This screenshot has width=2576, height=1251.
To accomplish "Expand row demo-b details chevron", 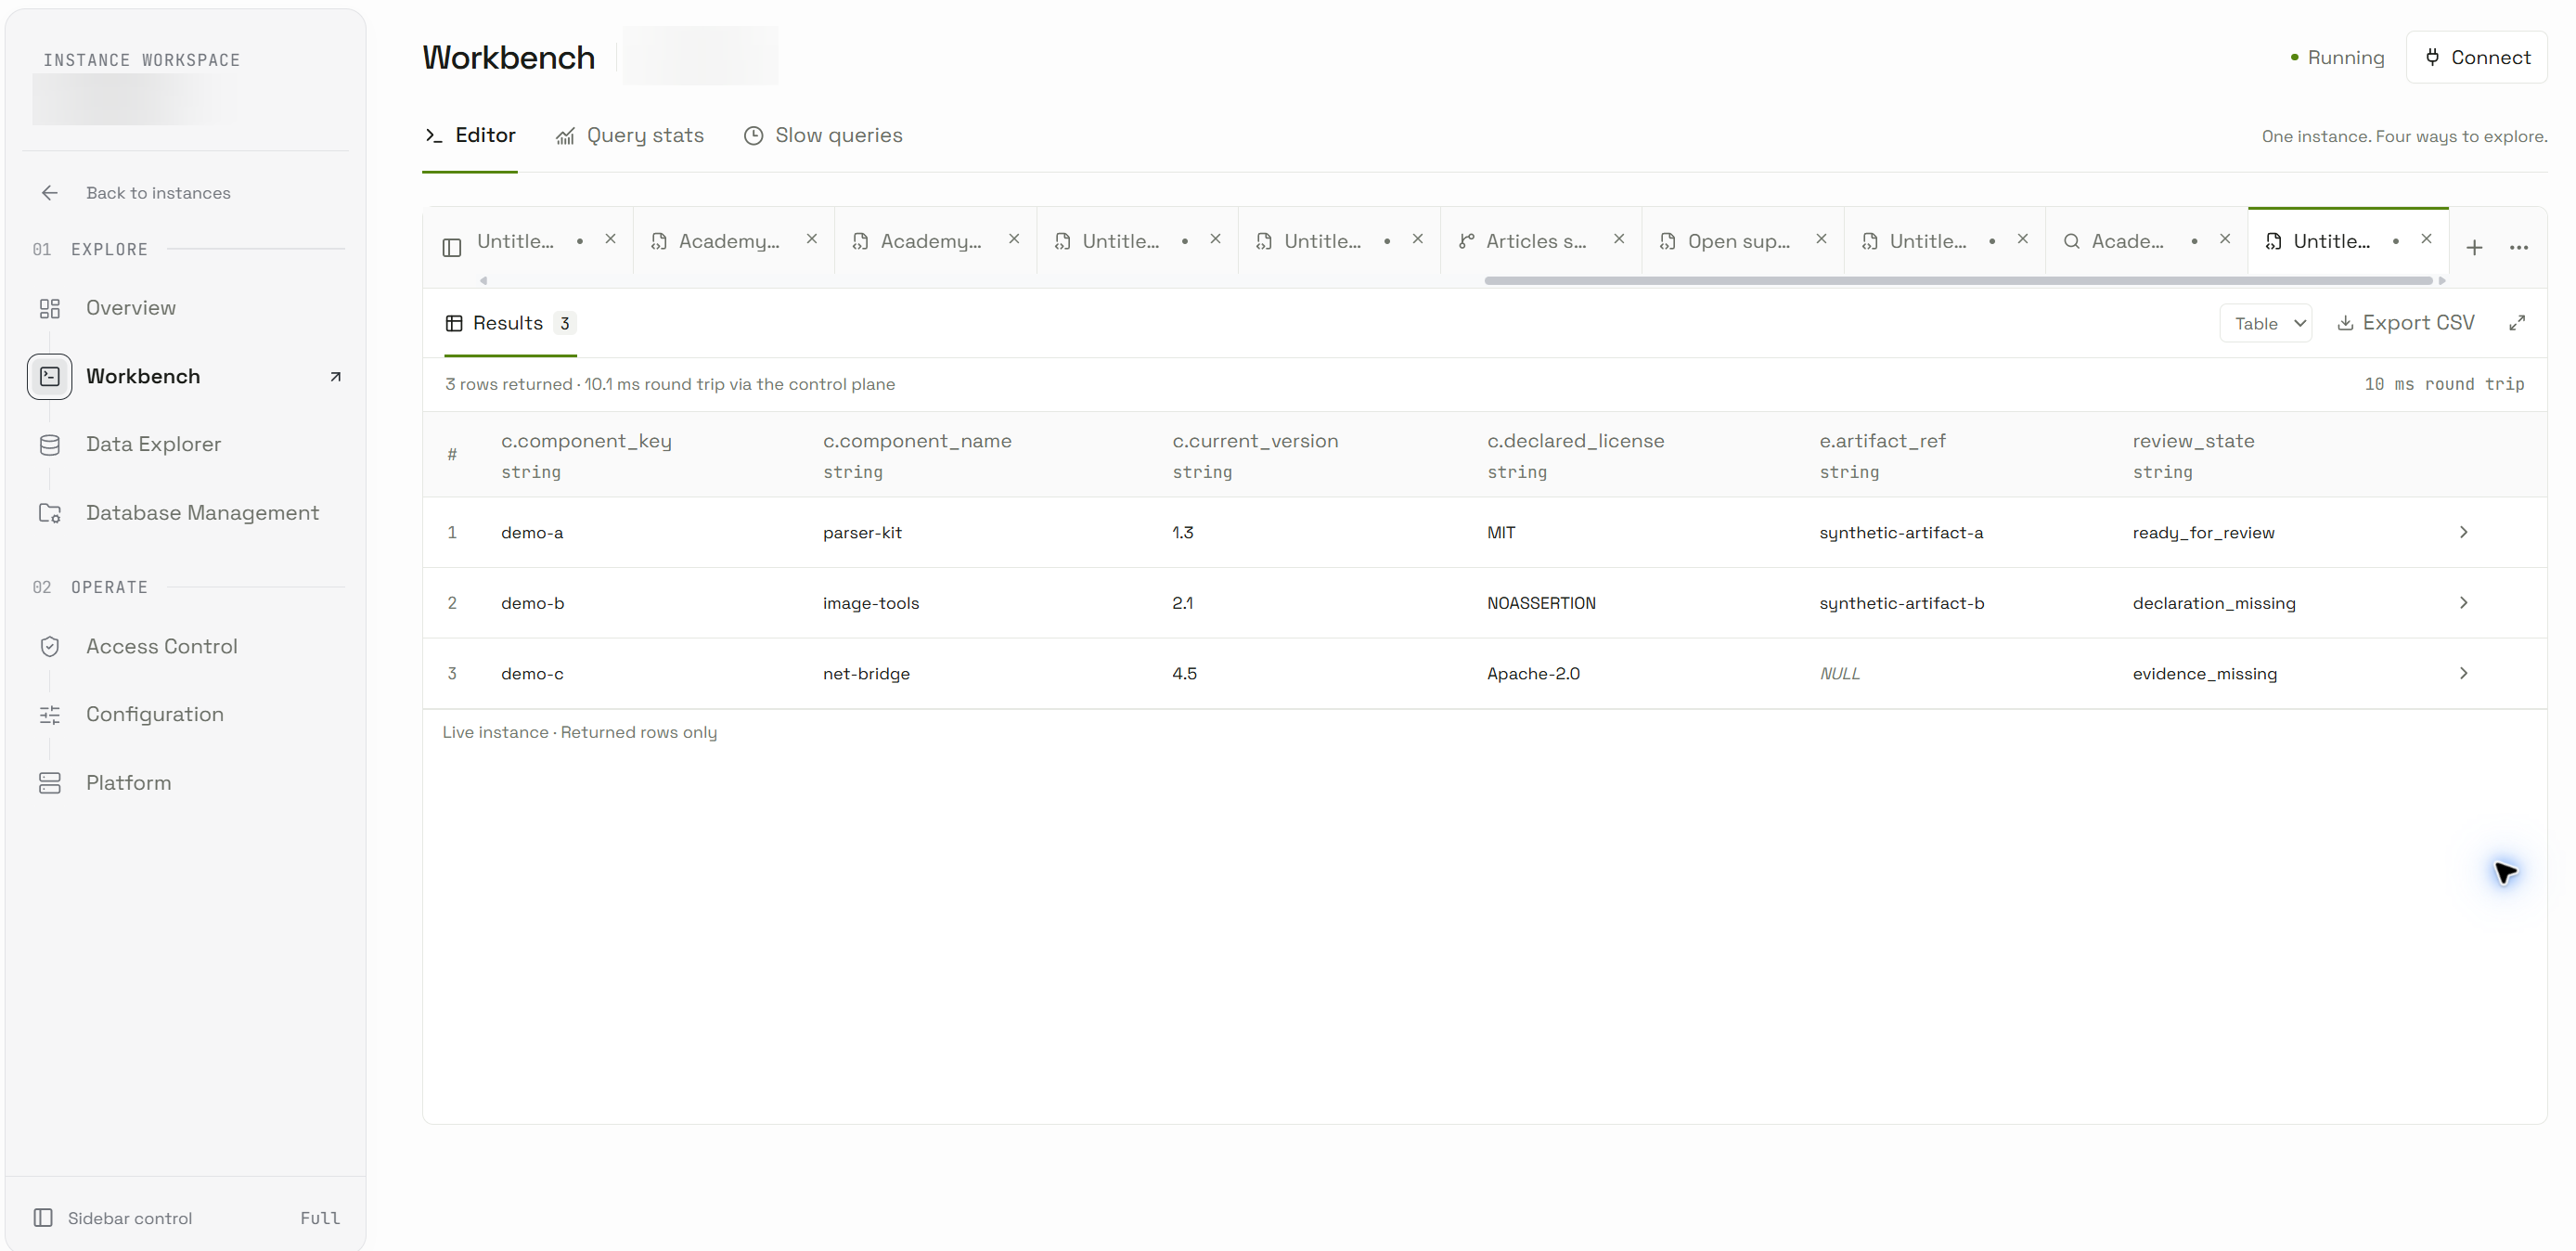I will pos(2463,603).
